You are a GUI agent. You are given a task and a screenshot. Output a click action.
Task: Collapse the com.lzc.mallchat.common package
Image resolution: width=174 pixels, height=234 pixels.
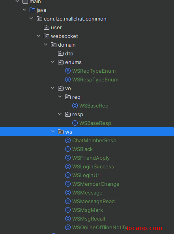coord(32,19)
